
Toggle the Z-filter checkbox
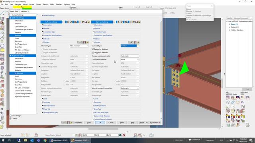coord(169,13)
